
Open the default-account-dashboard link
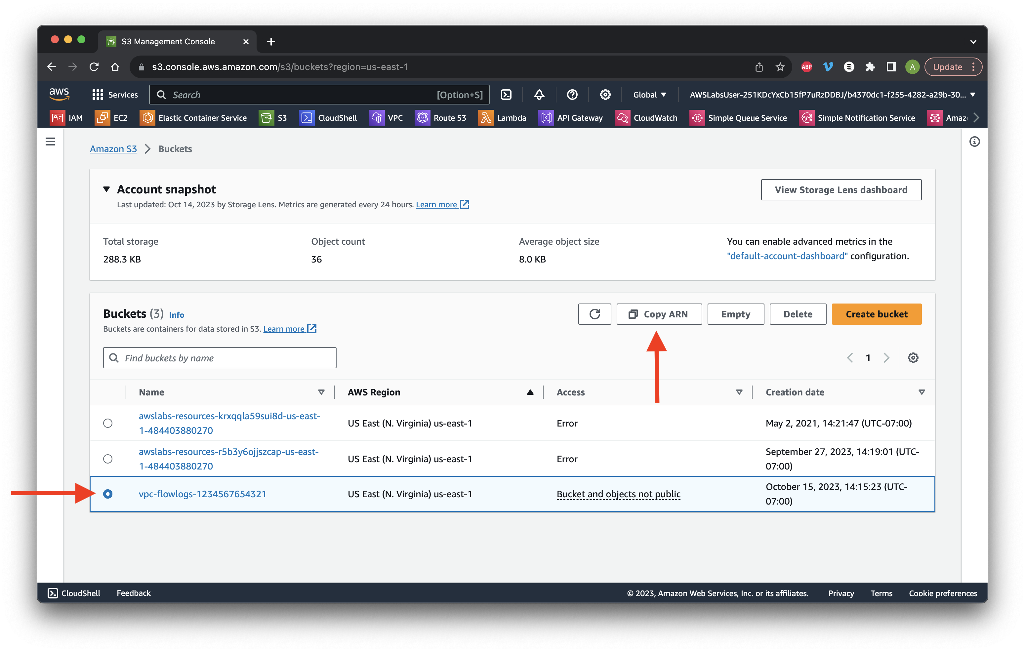pyautogui.click(x=787, y=256)
